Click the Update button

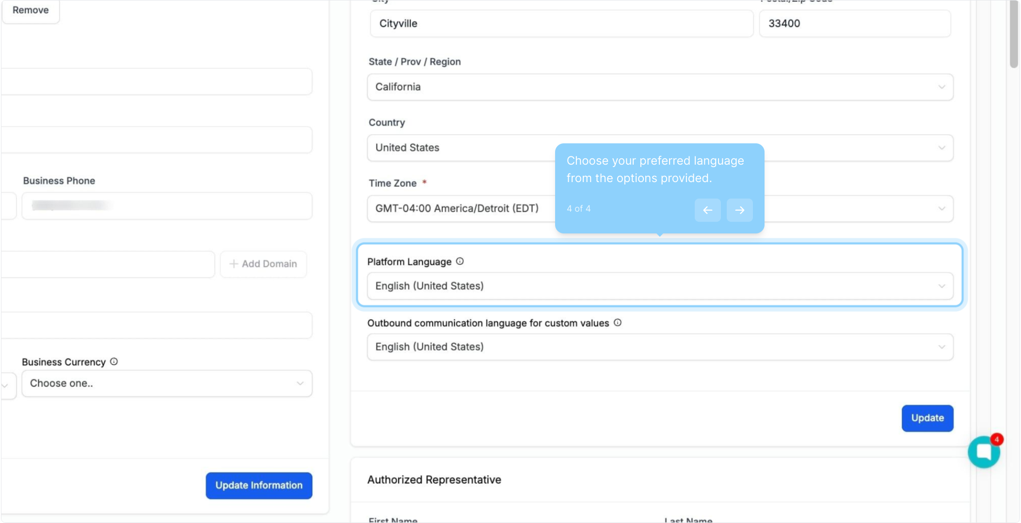[x=927, y=418]
